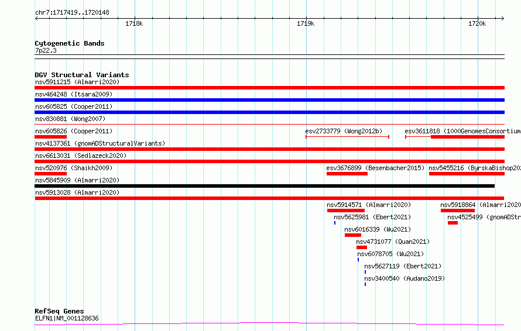
Task: Click the ruler's left arrow end
Action: click(36, 19)
